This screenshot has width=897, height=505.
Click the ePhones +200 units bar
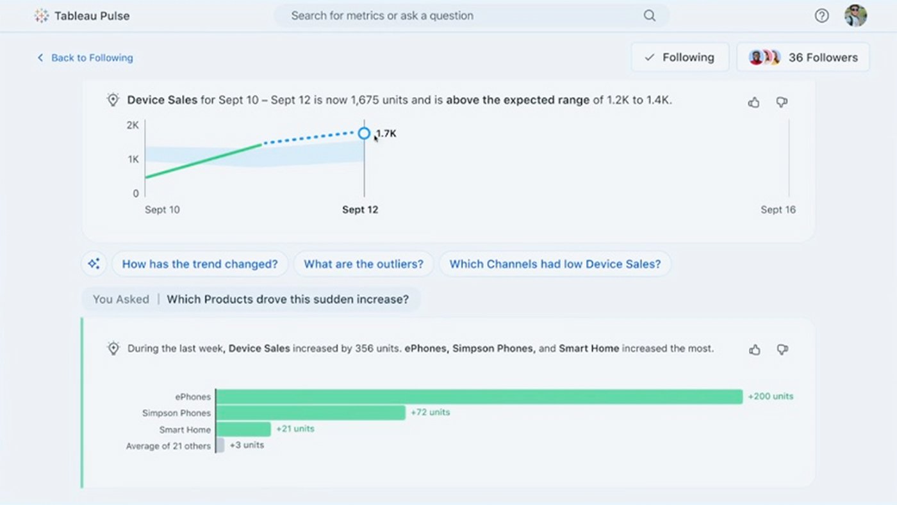pos(479,397)
